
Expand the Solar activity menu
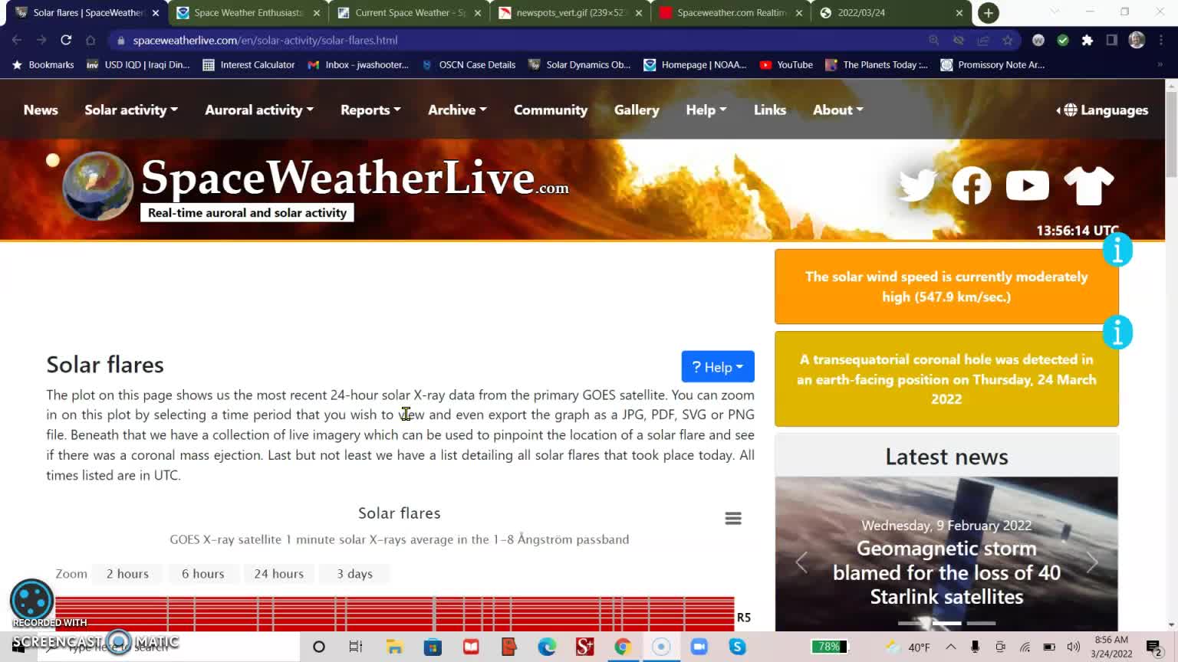pyautogui.click(x=131, y=110)
